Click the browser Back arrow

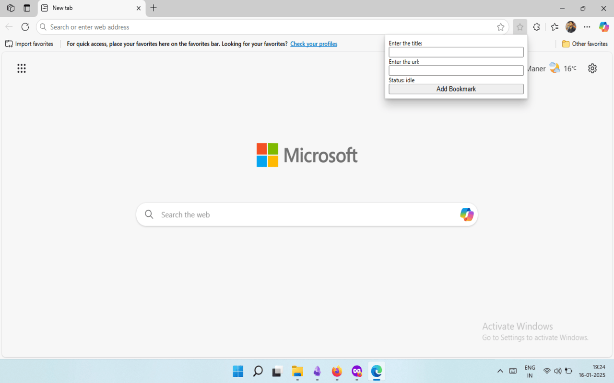[9, 27]
